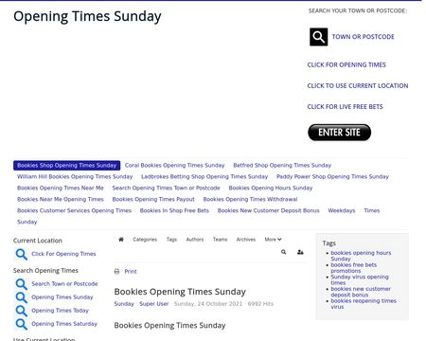This screenshot has height=341, width=426.
Task: Open the Weekdays link
Action: 342,210
